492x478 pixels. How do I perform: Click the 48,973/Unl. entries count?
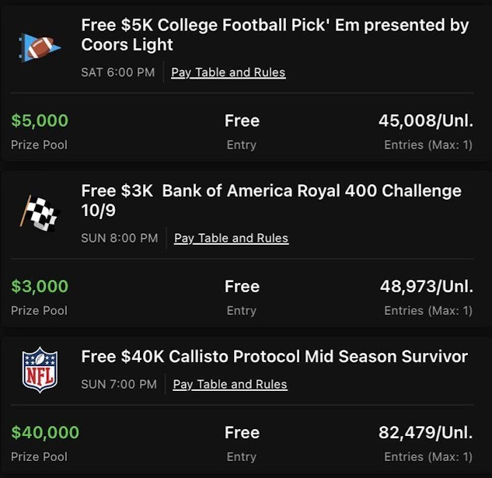(426, 286)
